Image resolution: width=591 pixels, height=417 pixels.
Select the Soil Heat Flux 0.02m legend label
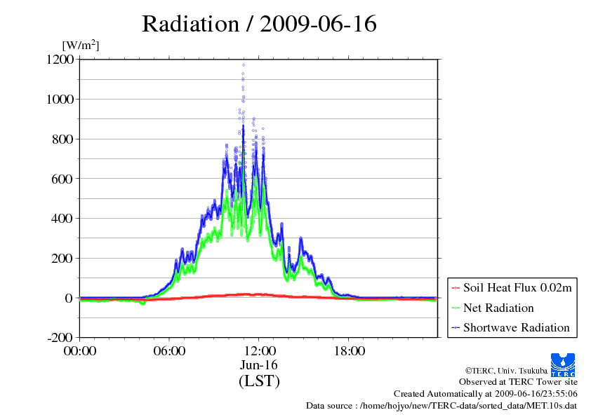[517, 288]
